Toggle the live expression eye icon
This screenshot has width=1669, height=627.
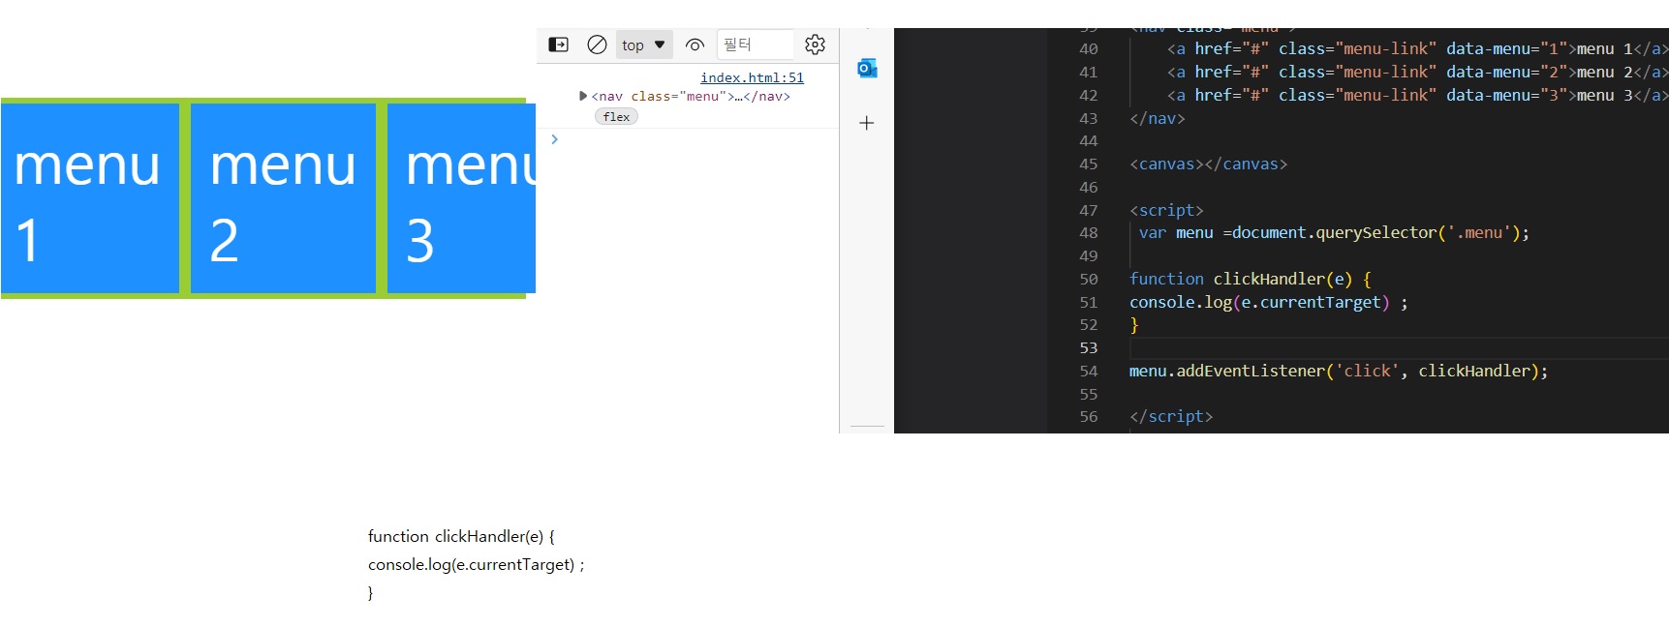pyautogui.click(x=695, y=45)
